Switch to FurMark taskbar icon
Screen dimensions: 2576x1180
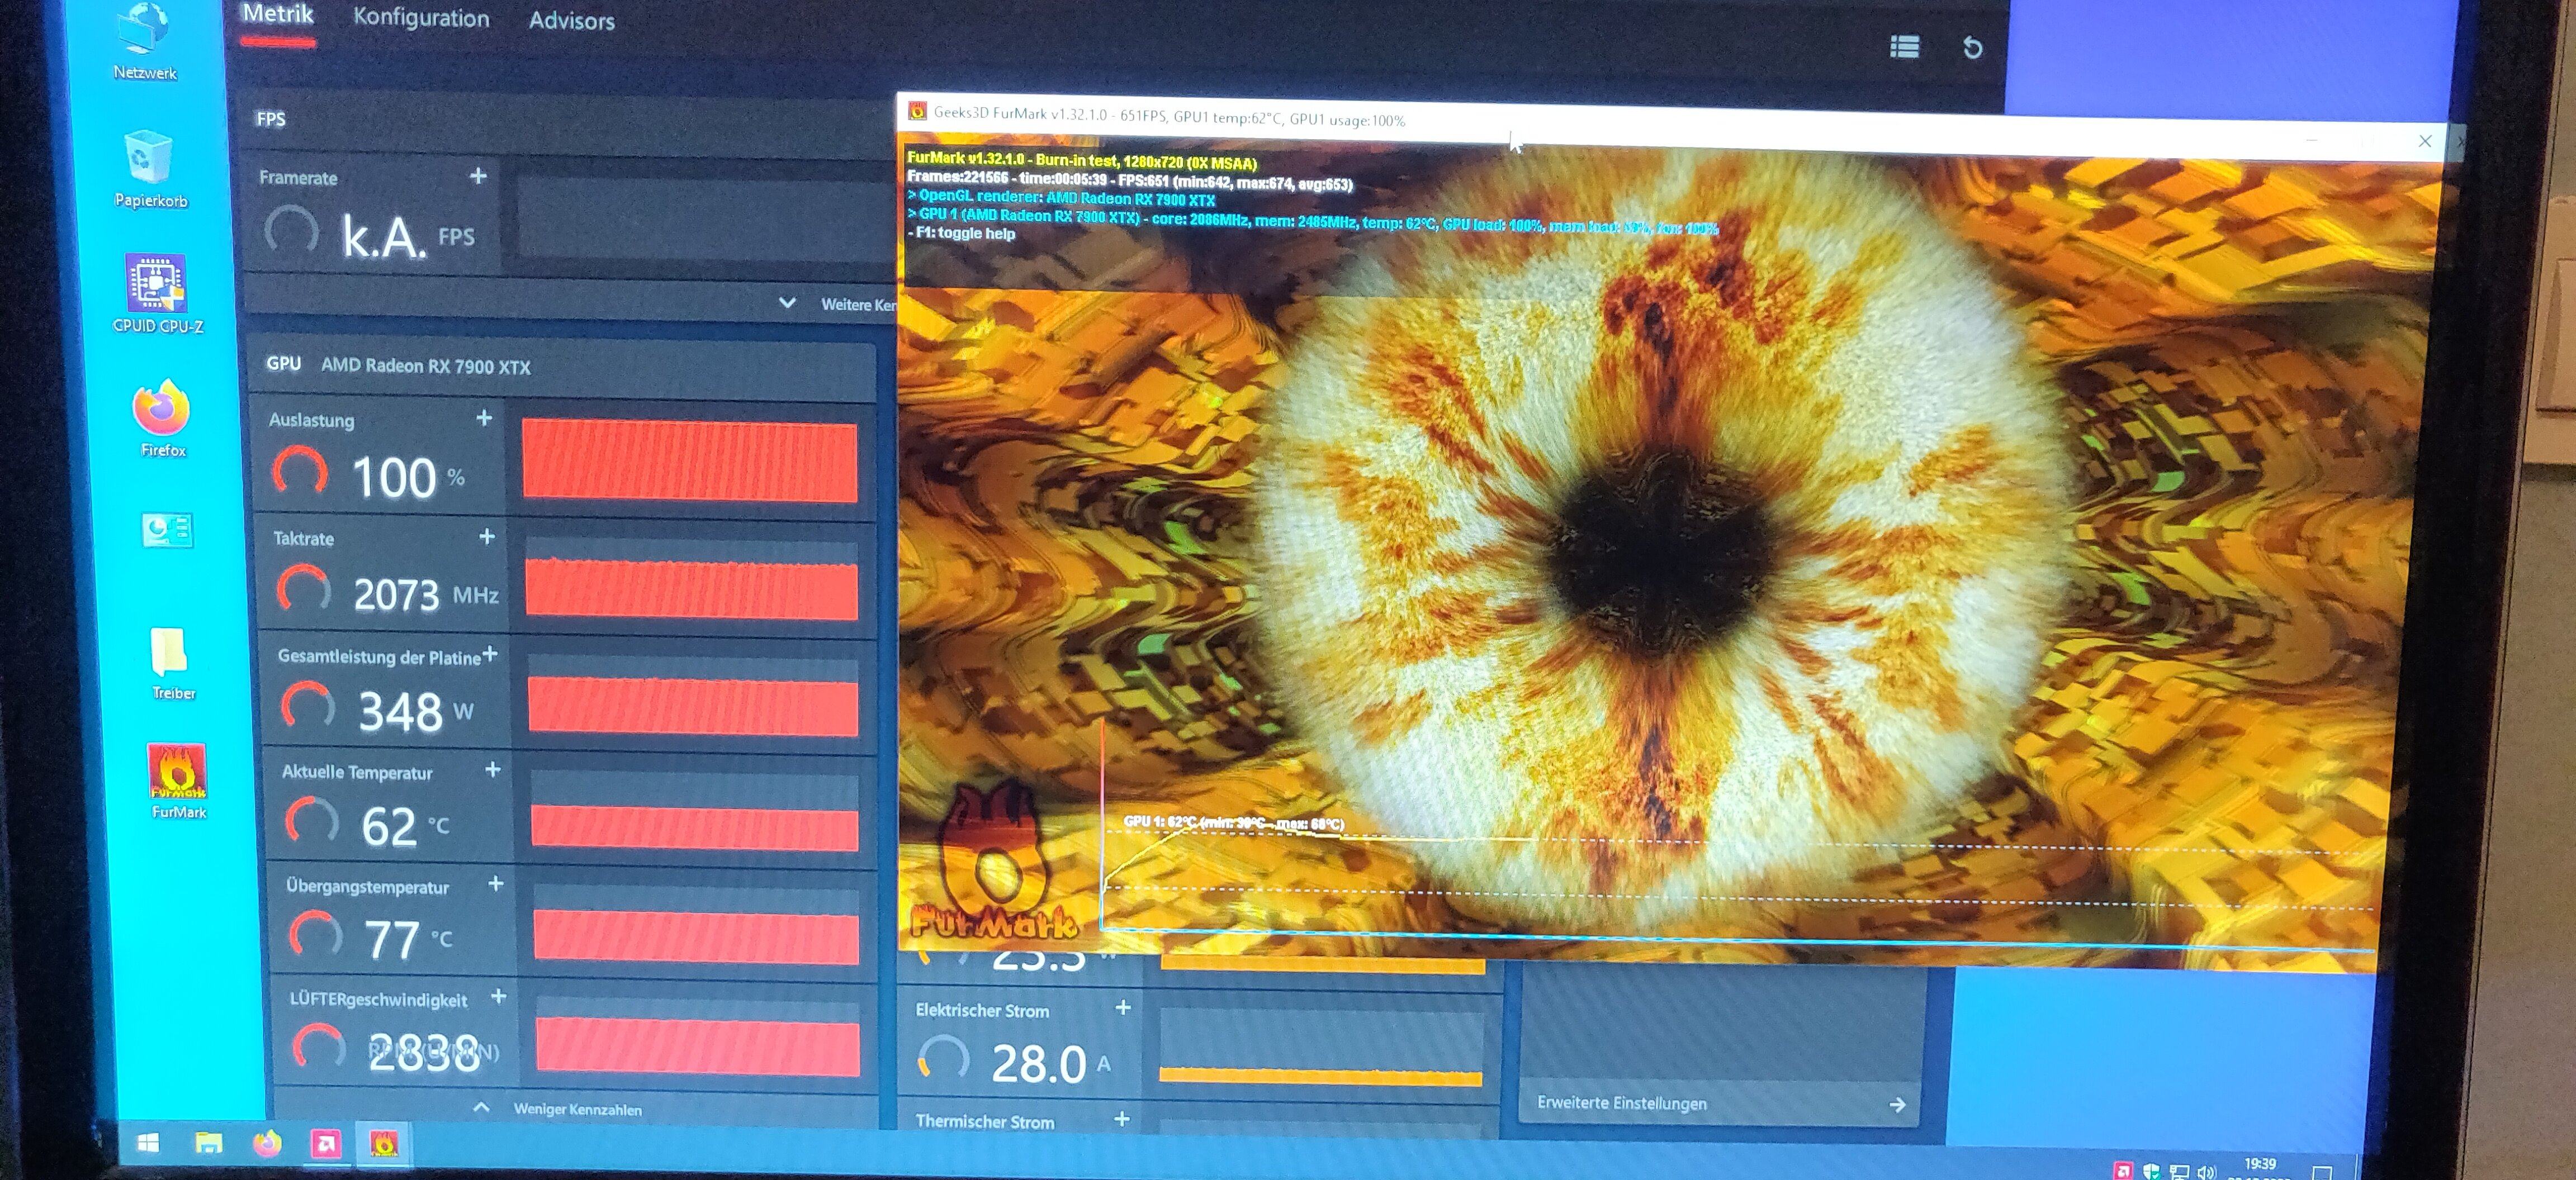pyautogui.click(x=384, y=1144)
